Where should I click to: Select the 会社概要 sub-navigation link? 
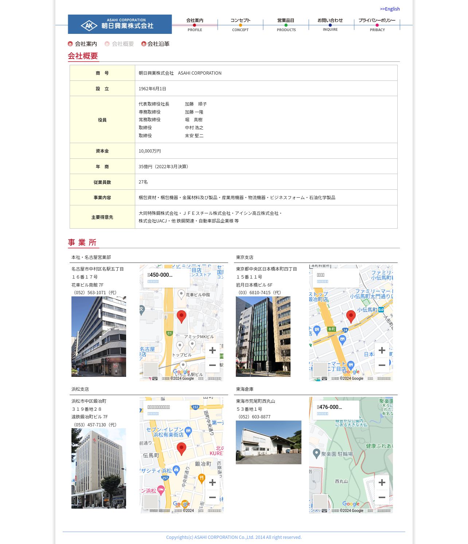(x=119, y=44)
